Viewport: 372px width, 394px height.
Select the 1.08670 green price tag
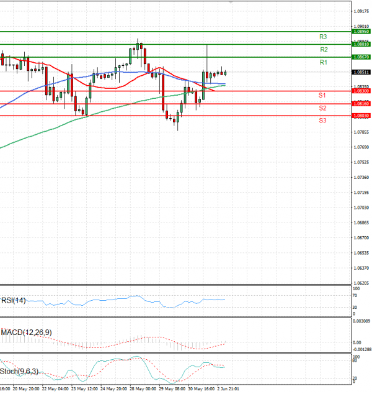[361, 57]
